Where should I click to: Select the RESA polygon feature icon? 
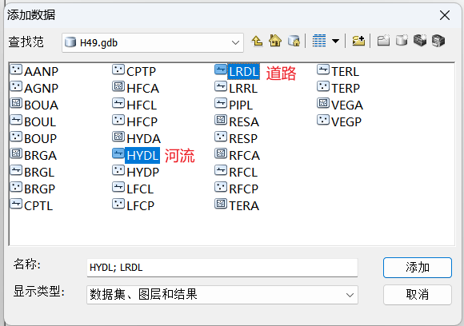point(221,120)
